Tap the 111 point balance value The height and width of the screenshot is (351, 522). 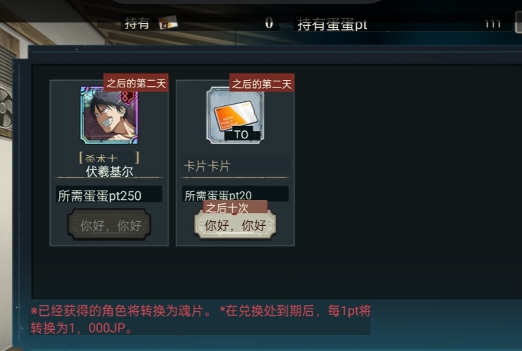click(x=492, y=24)
